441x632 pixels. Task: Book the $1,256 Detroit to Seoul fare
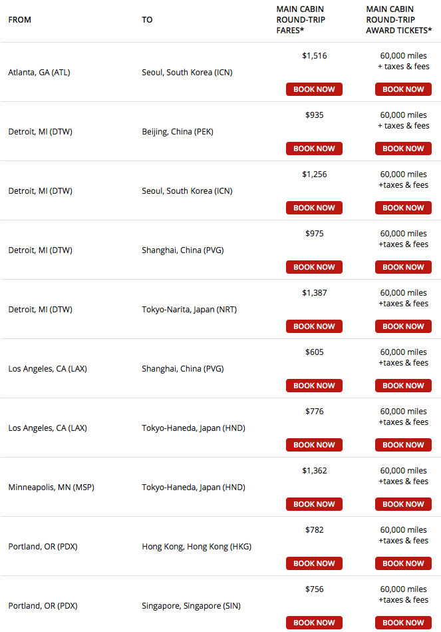[314, 208]
